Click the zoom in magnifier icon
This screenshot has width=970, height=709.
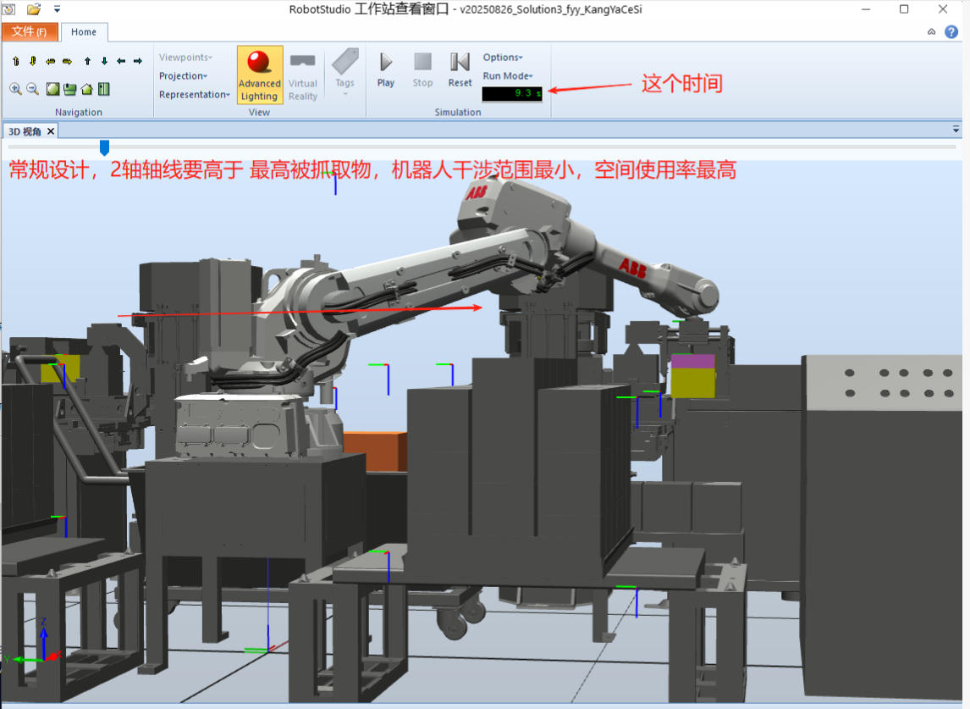click(15, 89)
